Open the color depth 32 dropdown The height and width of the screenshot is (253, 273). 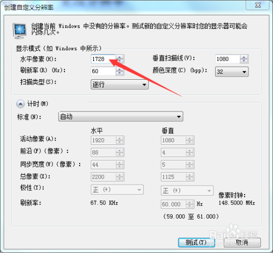tap(232, 72)
